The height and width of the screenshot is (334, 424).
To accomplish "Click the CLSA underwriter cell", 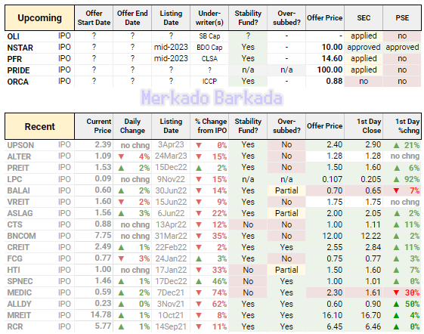I will [209, 59].
